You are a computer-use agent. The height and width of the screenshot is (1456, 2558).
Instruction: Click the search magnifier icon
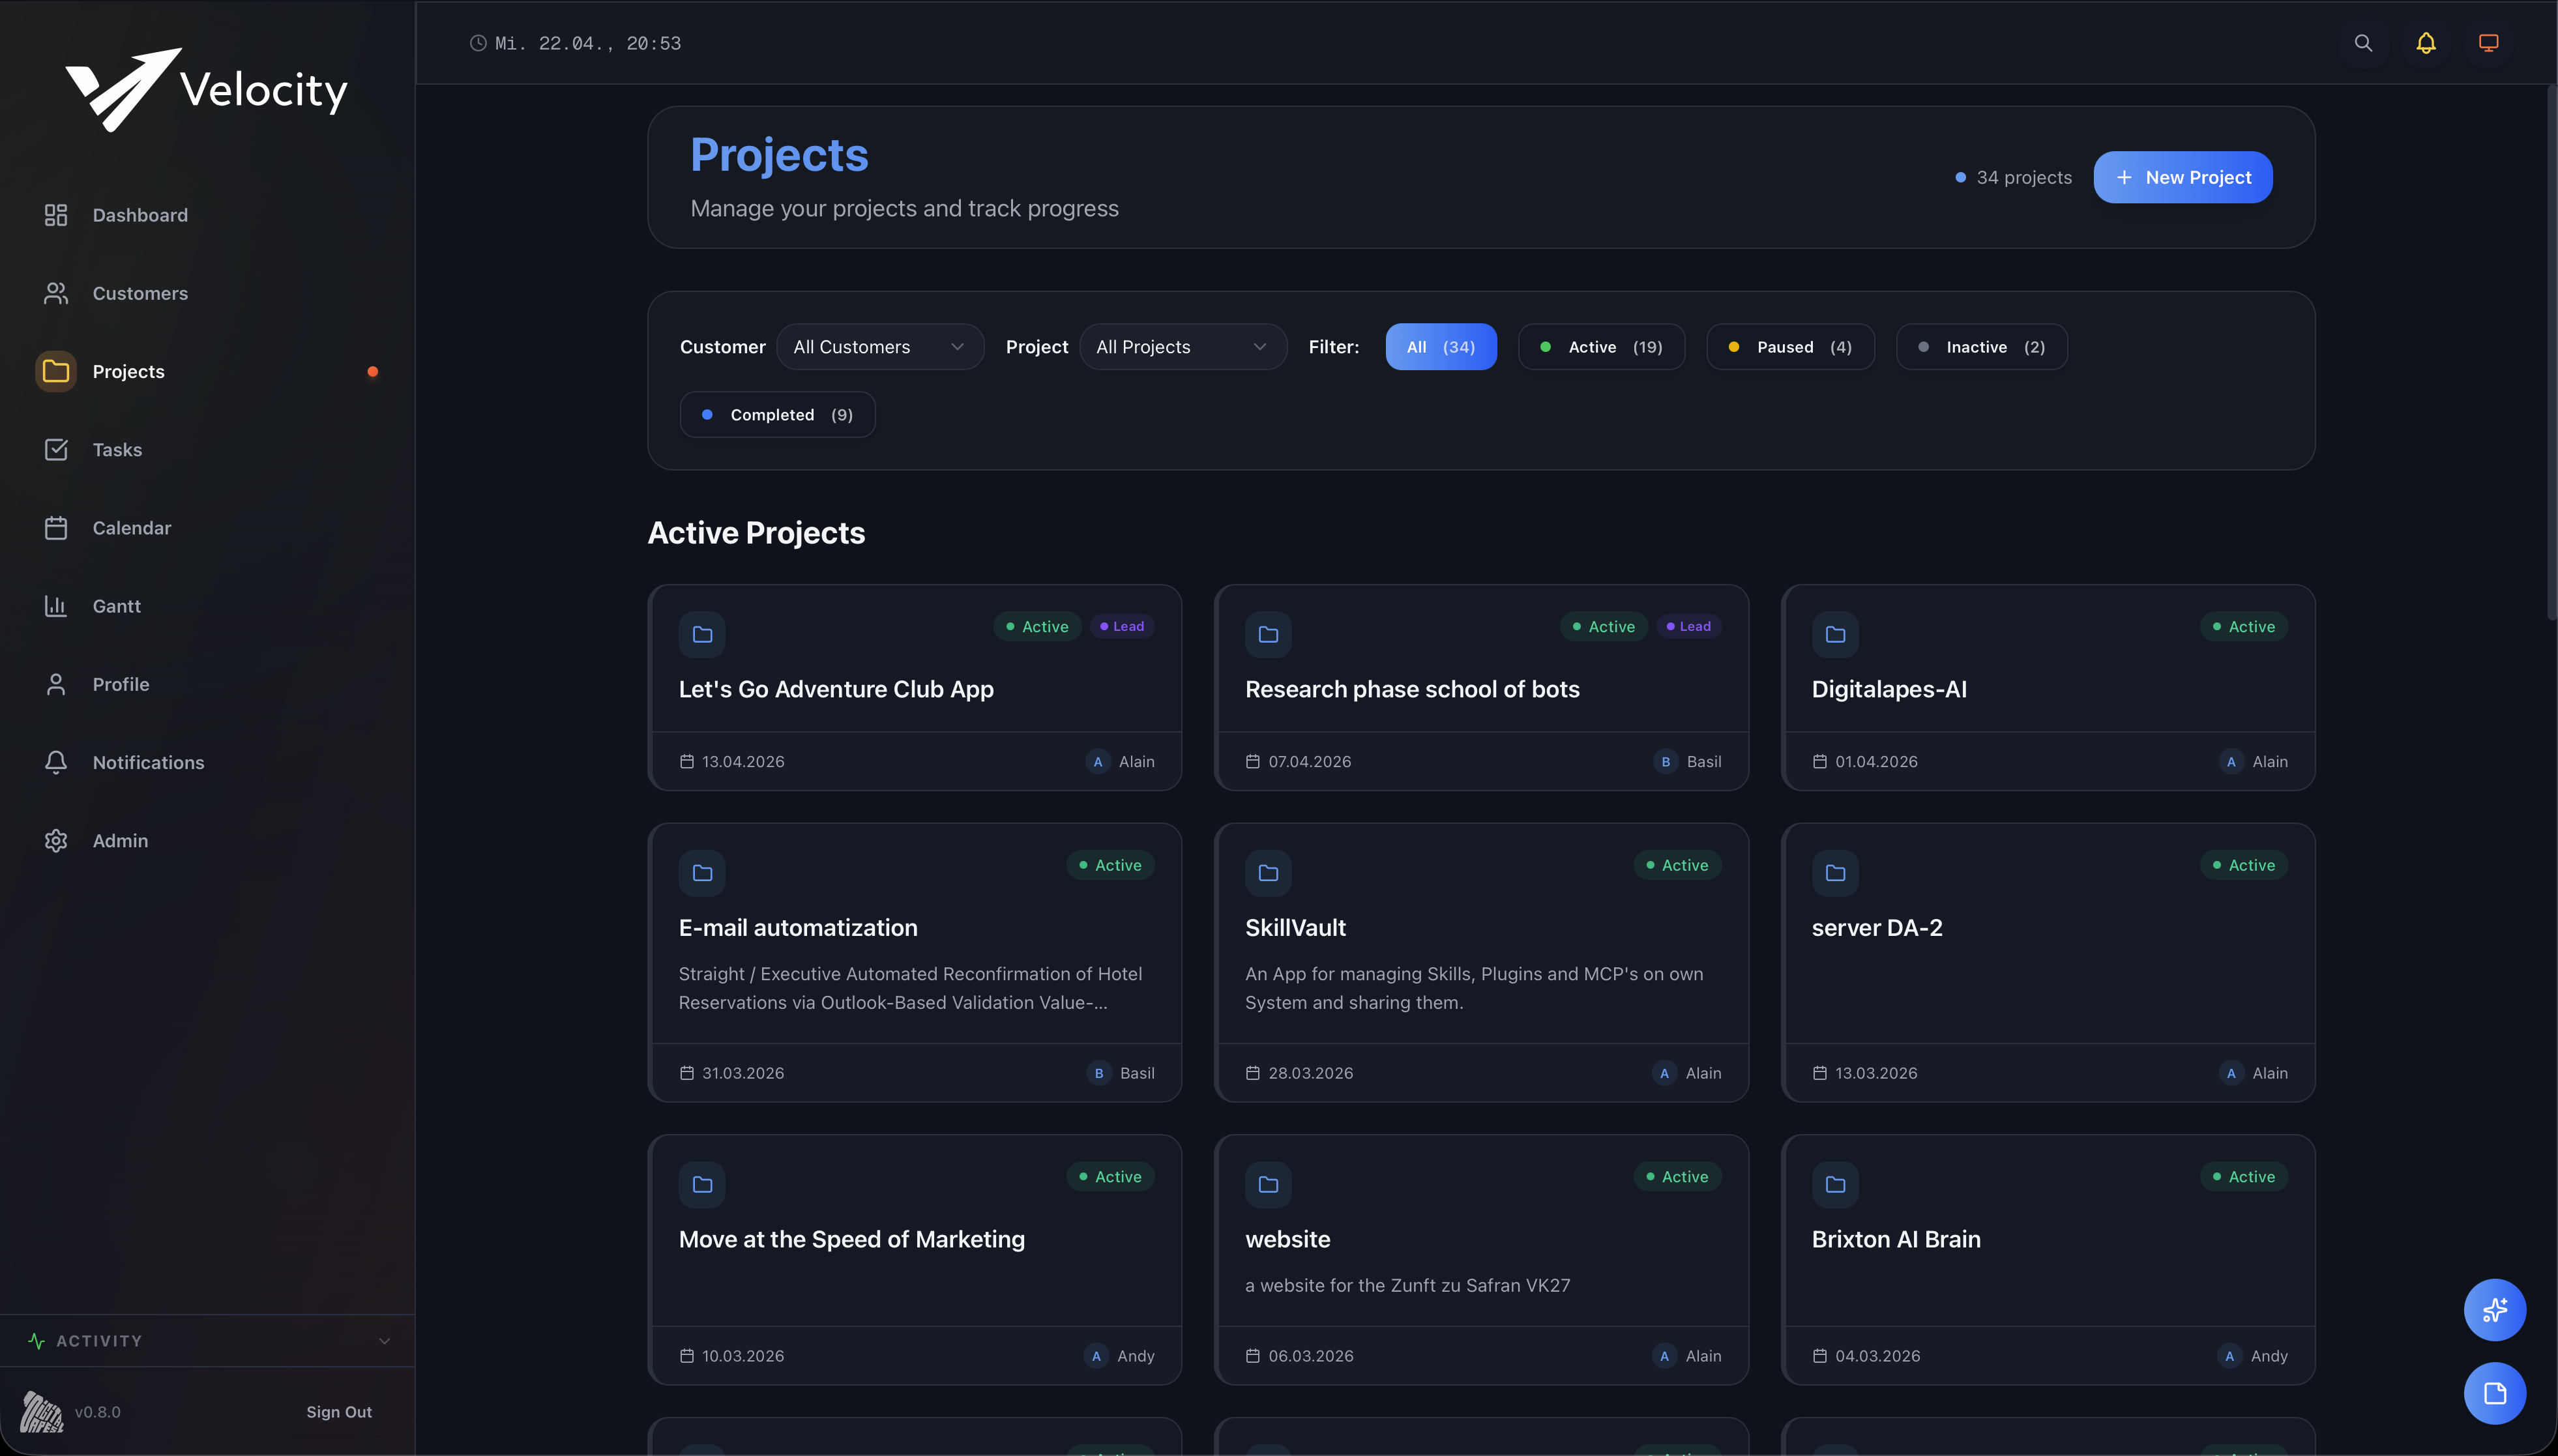coord(2363,43)
